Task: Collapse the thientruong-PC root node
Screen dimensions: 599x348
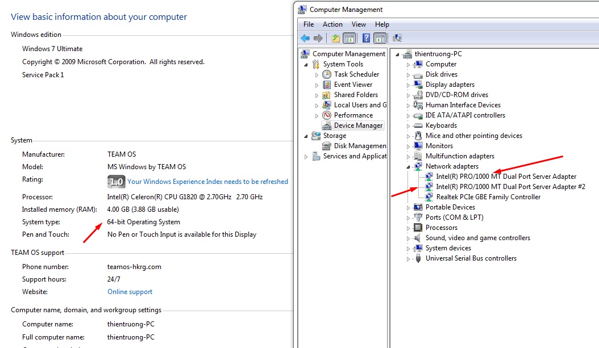Action: coord(397,54)
